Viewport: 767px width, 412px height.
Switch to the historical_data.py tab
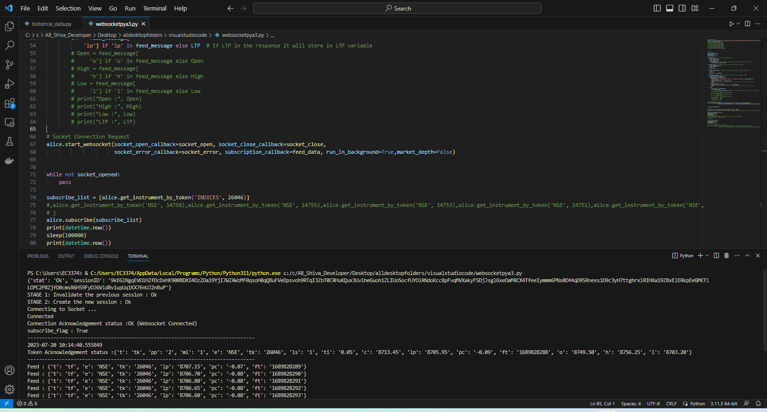(x=51, y=24)
